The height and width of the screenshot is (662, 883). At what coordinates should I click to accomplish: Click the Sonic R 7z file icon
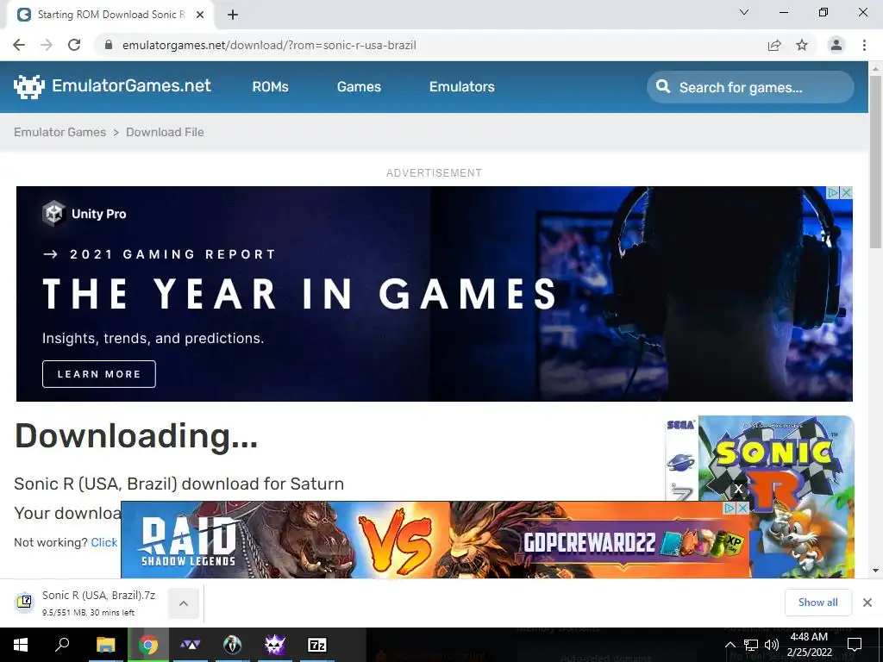point(24,602)
